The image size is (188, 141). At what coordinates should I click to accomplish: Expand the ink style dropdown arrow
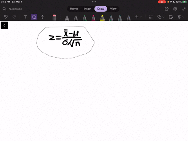coord(183,17)
